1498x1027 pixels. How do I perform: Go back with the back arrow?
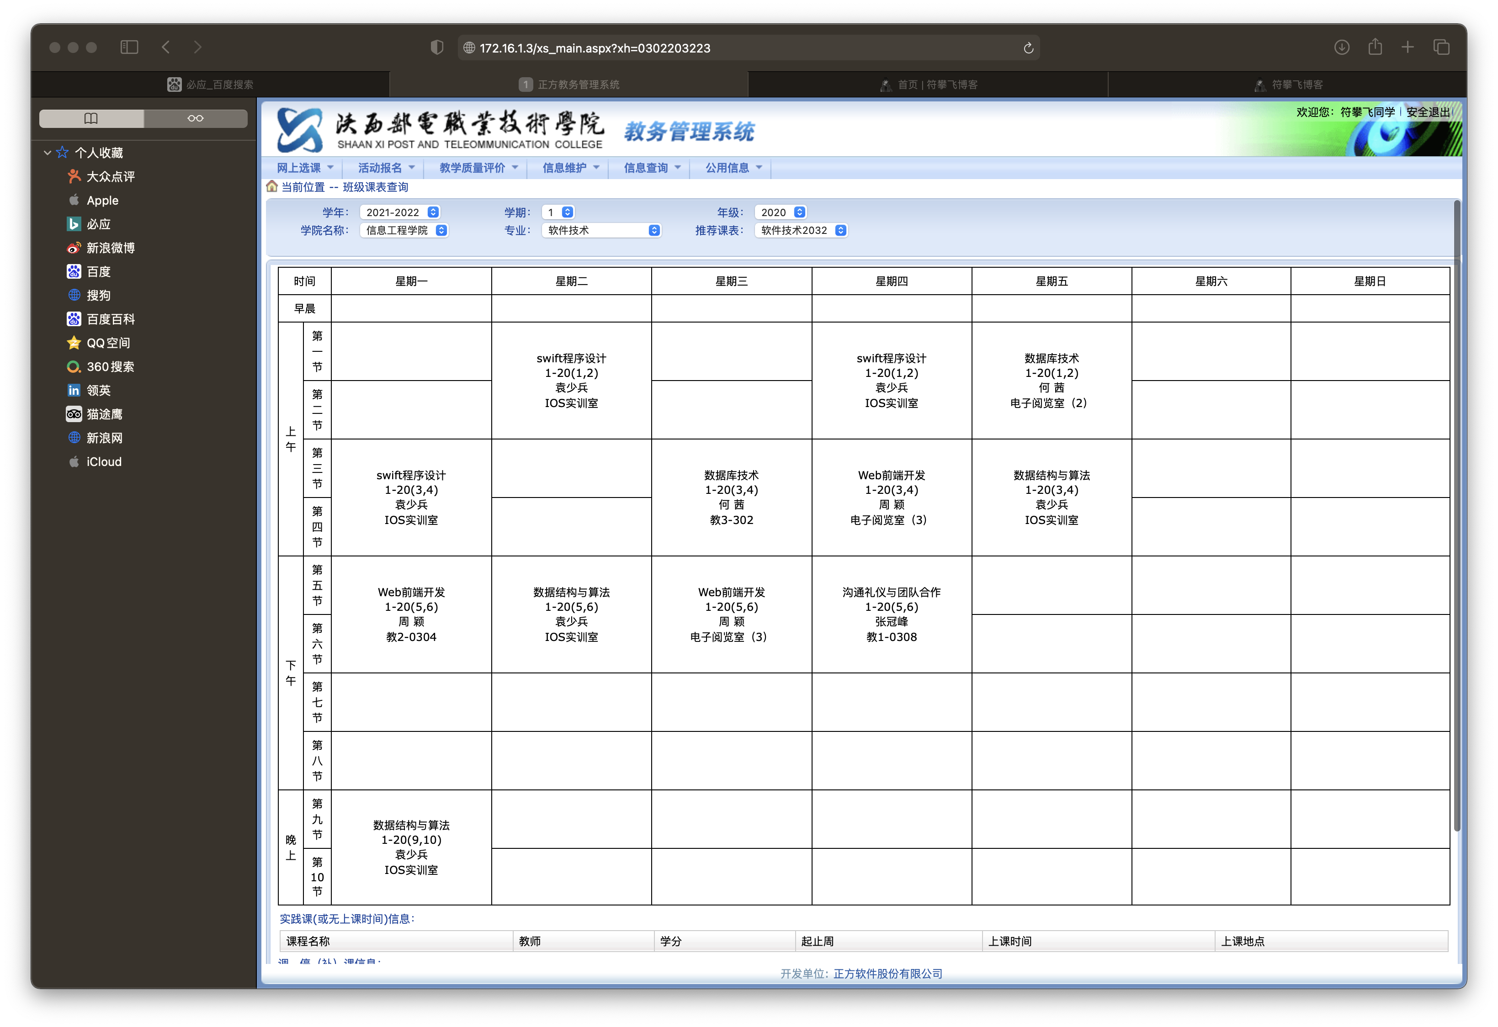click(x=165, y=47)
